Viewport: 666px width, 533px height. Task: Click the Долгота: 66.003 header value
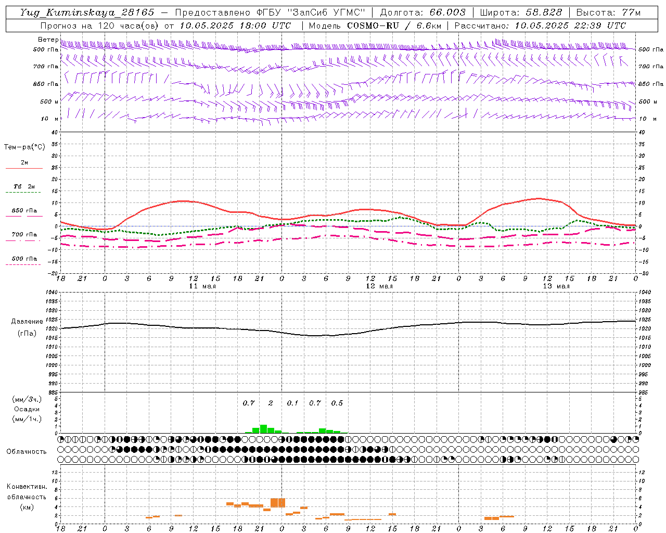pos(422,12)
